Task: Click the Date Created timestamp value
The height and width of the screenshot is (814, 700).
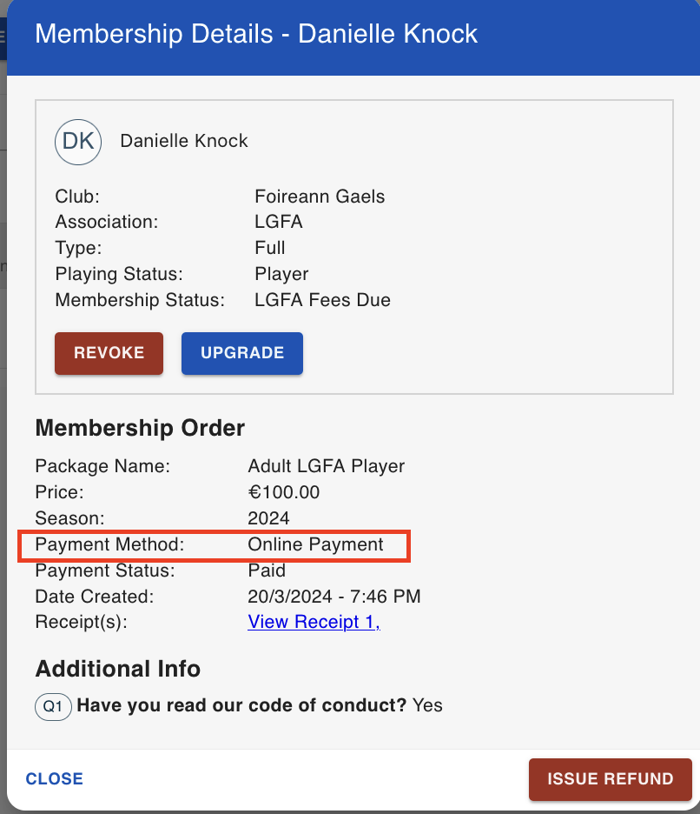Action: point(333,597)
